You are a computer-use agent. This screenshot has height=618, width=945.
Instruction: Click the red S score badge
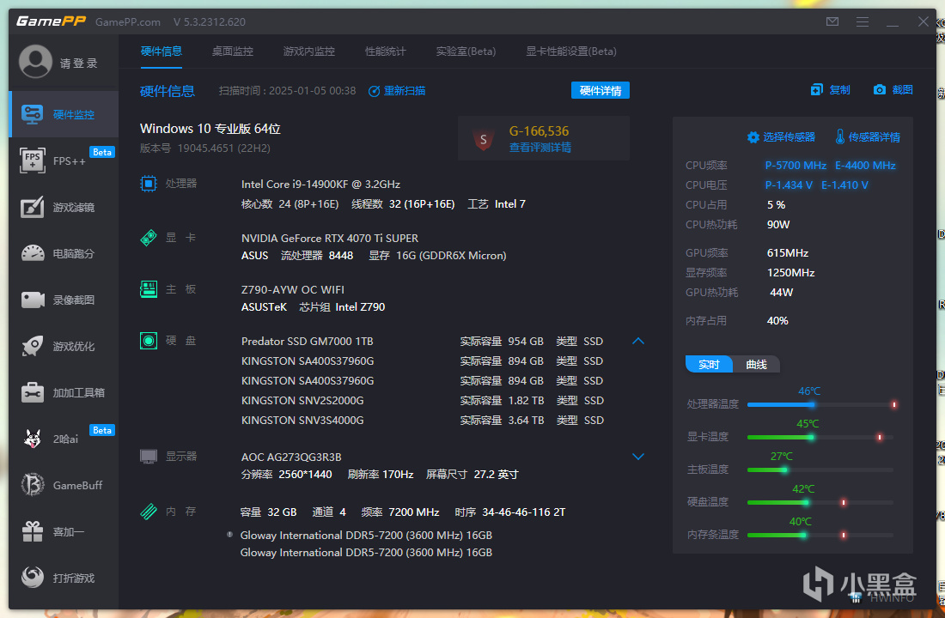(x=484, y=140)
